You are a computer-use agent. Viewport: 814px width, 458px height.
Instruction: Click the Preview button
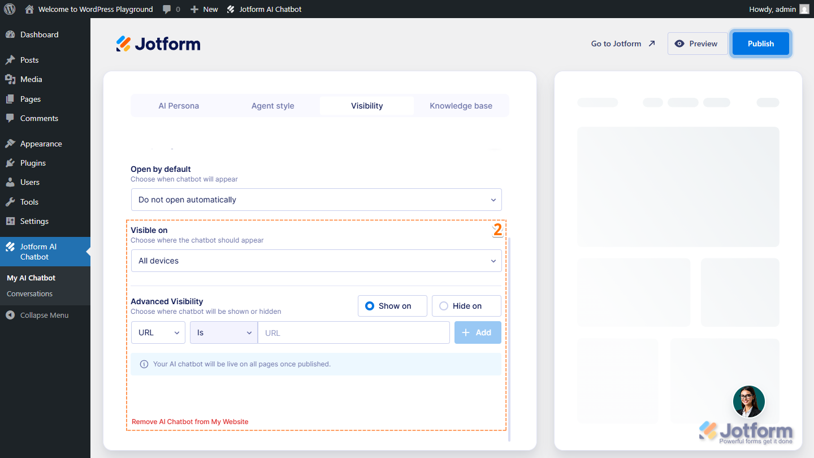click(698, 44)
